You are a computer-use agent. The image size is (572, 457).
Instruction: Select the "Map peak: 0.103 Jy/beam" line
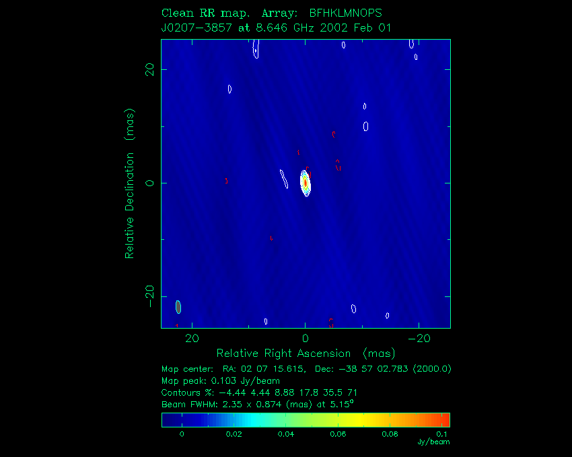(x=220, y=381)
